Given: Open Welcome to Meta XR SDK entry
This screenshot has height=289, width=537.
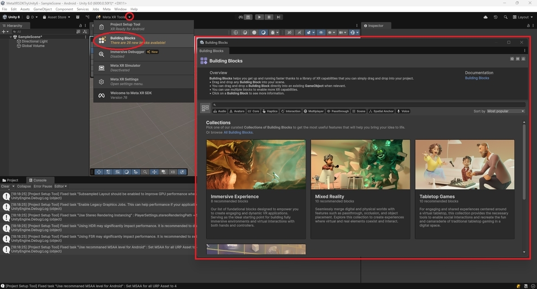Looking at the screenshot, I should point(144,95).
